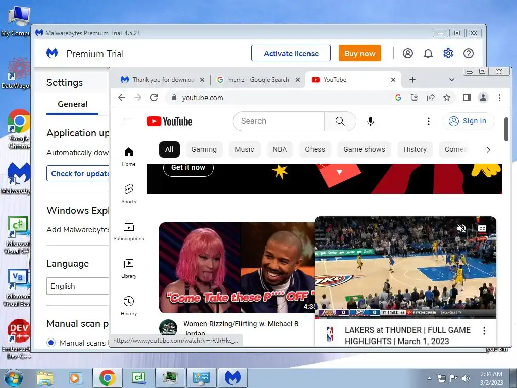The image size is (517, 388).
Task: Open Windows Explorer taskbar icon
Action: [45, 378]
